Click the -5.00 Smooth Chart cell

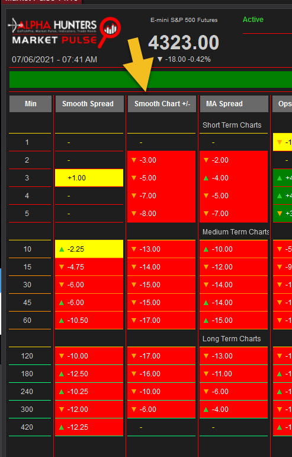click(162, 178)
